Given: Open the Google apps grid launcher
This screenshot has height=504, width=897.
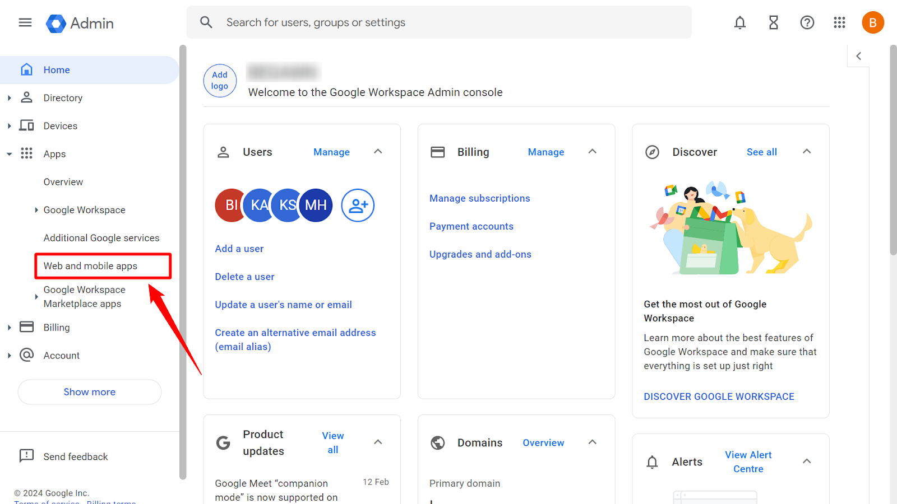Looking at the screenshot, I should [x=839, y=22].
